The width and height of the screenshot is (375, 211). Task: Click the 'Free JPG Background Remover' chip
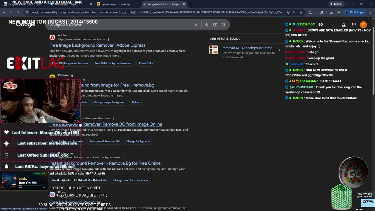(70, 63)
